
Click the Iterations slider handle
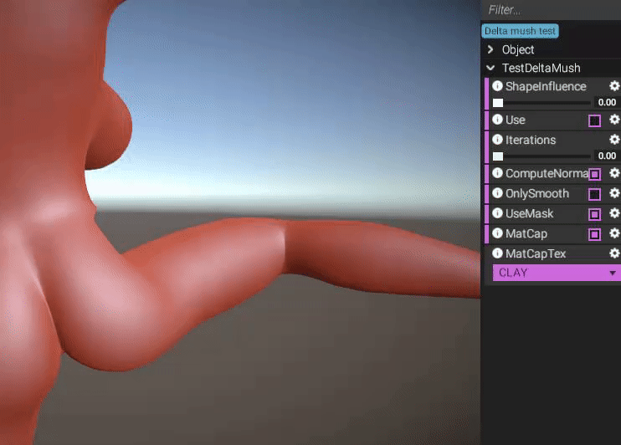coord(498,156)
